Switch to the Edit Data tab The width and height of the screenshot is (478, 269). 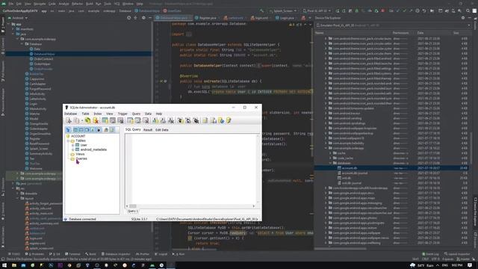(x=162, y=130)
